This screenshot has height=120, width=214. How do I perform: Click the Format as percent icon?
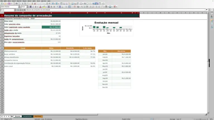[x=82, y=7]
